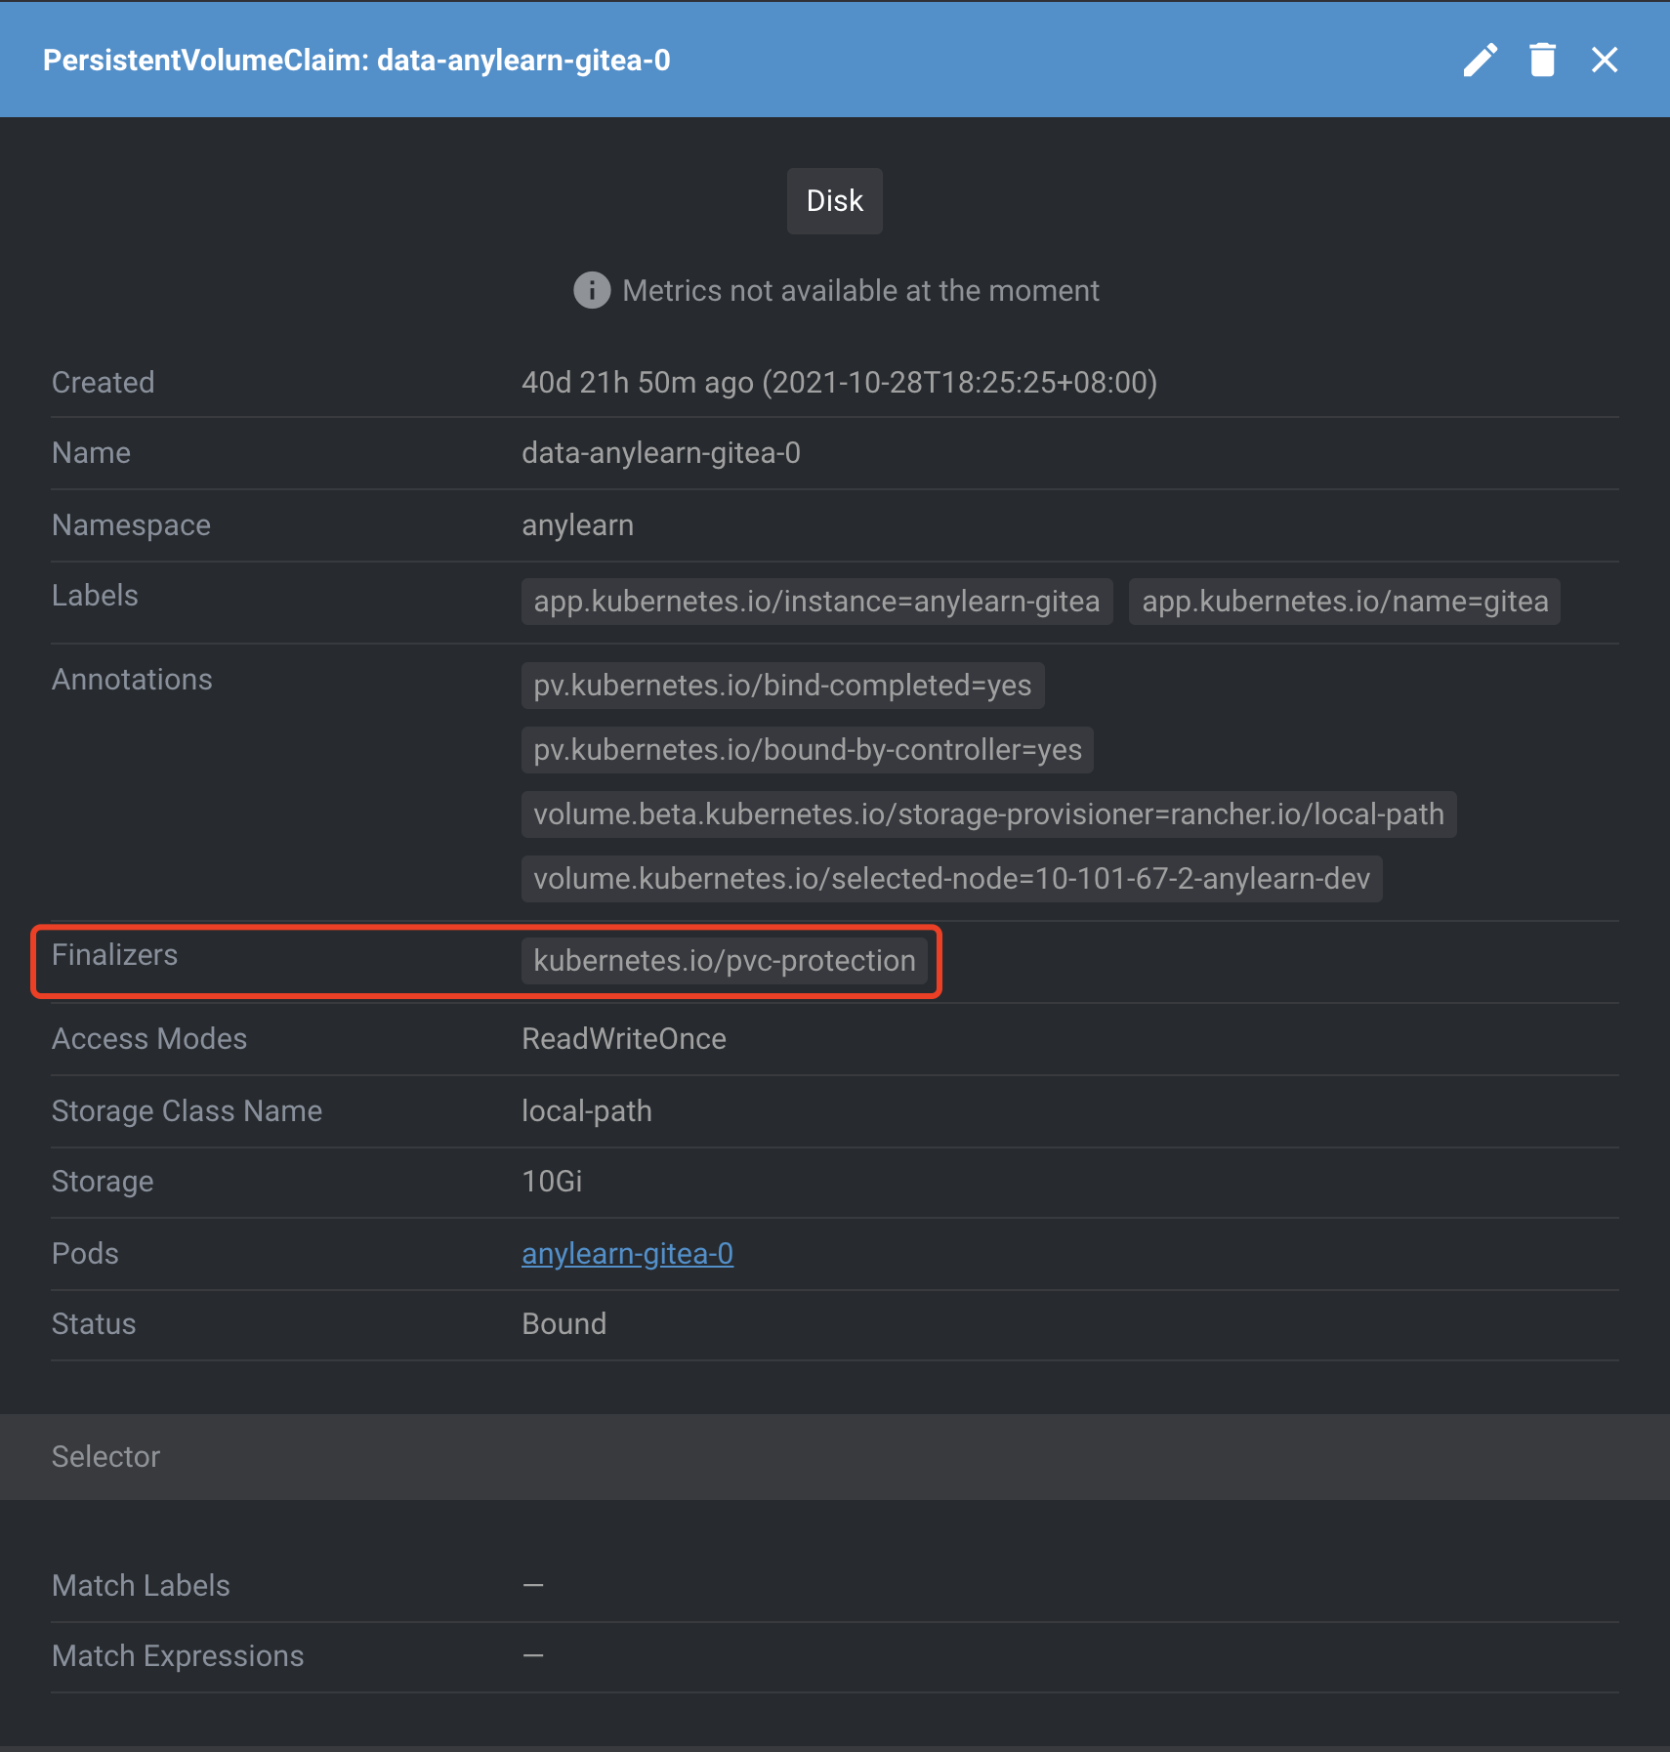Click the Bound status value

pos(564,1324)
